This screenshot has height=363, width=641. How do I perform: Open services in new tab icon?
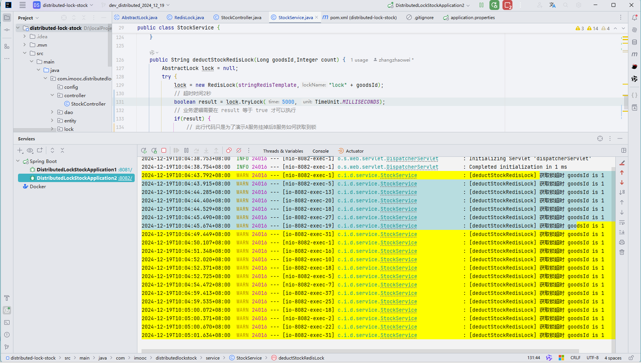click(40, 150)
